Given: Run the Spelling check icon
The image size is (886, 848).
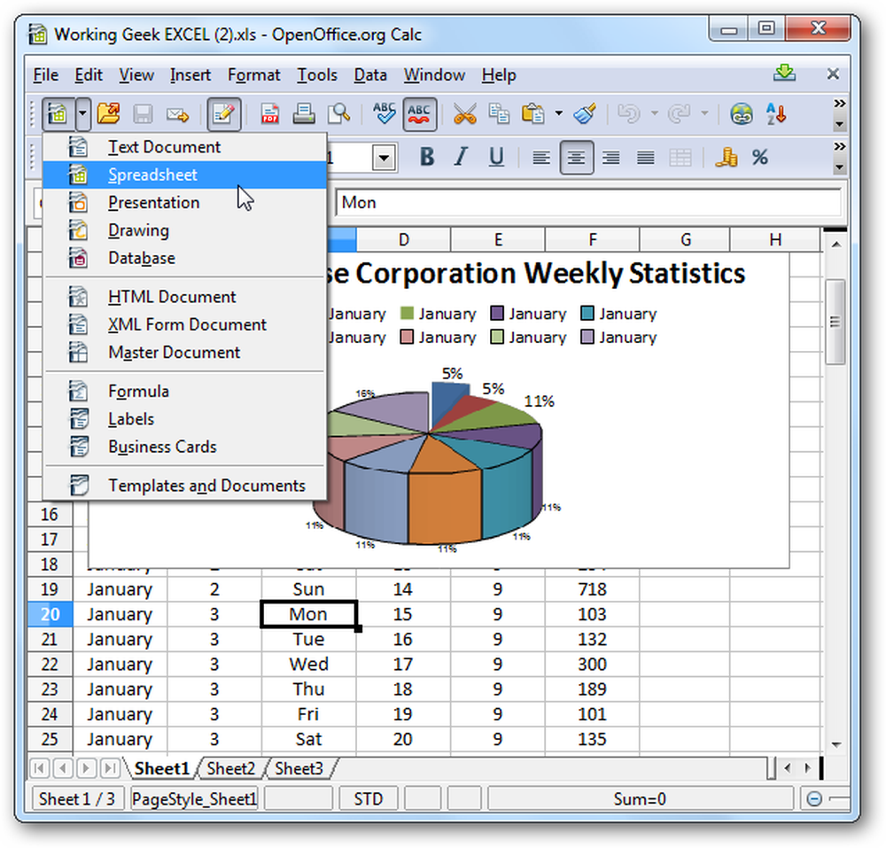Looking at the screenshot, I should pos(385,113).
